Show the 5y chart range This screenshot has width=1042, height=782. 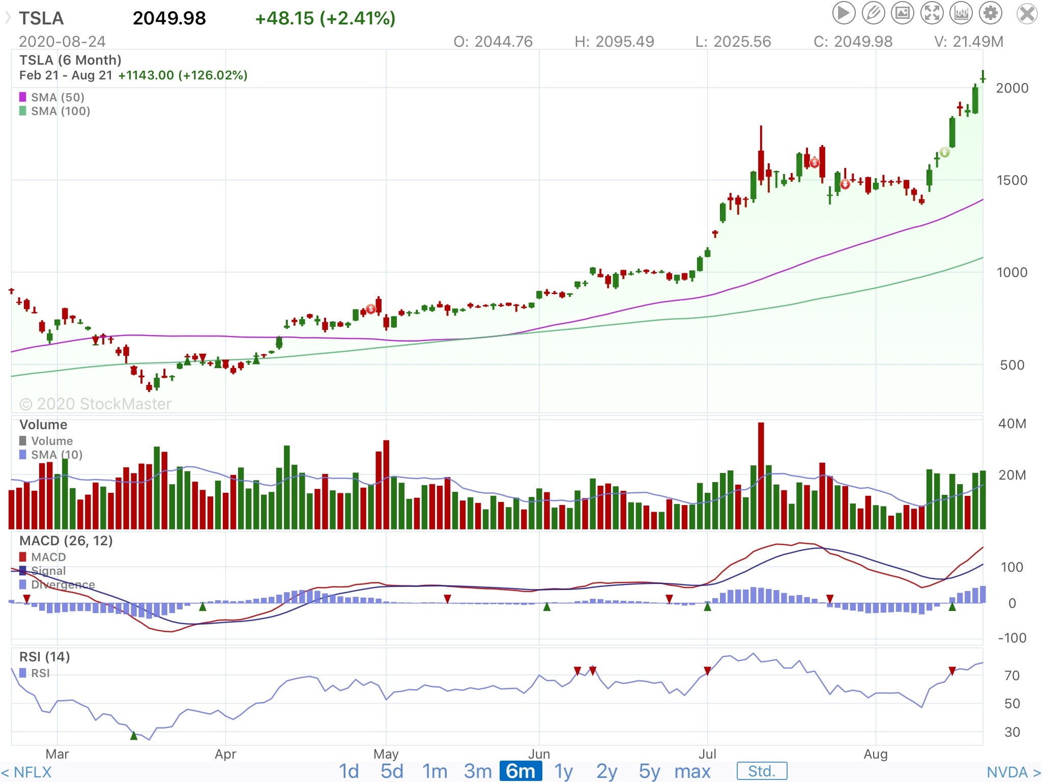[x=650, y=771]
